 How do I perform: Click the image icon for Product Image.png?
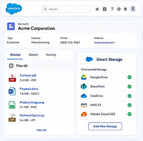[12, 105]
